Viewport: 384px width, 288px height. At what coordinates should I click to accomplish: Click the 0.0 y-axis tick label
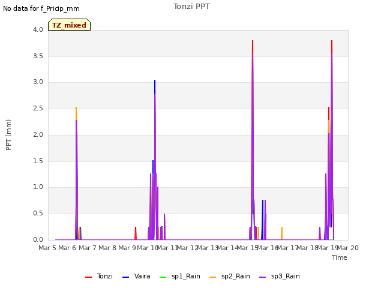38,239
